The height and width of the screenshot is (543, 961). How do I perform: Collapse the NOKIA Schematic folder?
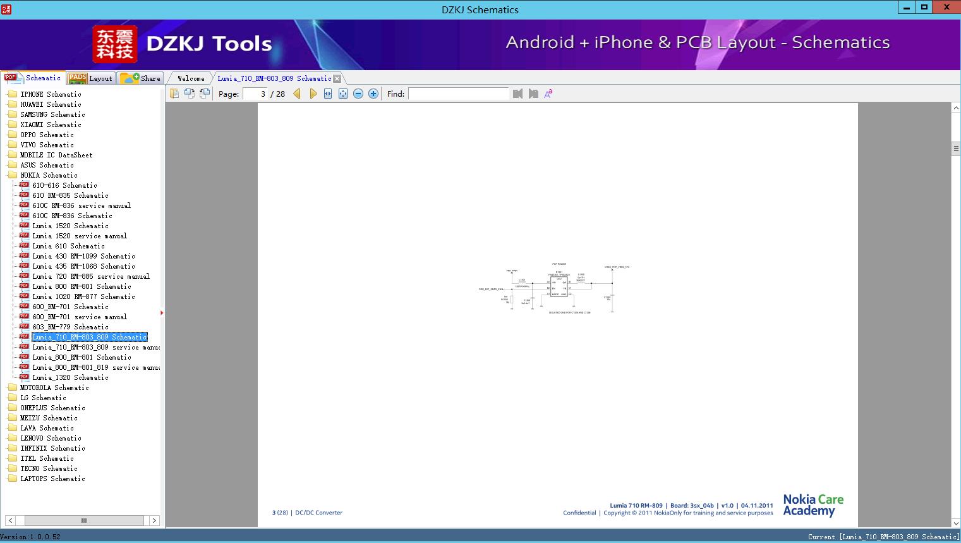click(x=48, y=175)
